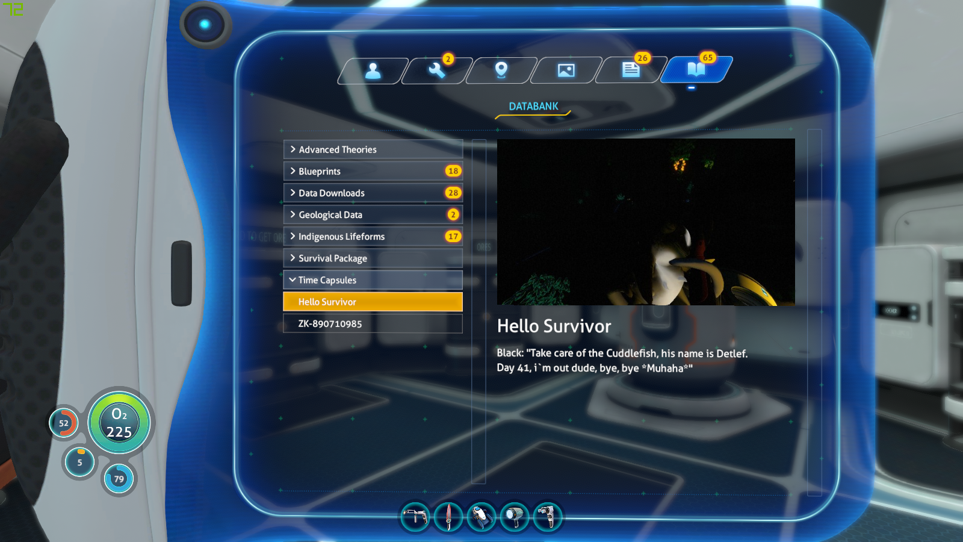Click the 26 badge on Log tab
The width and height of the screenshot is (963, 542).
(x=643, y=58)
